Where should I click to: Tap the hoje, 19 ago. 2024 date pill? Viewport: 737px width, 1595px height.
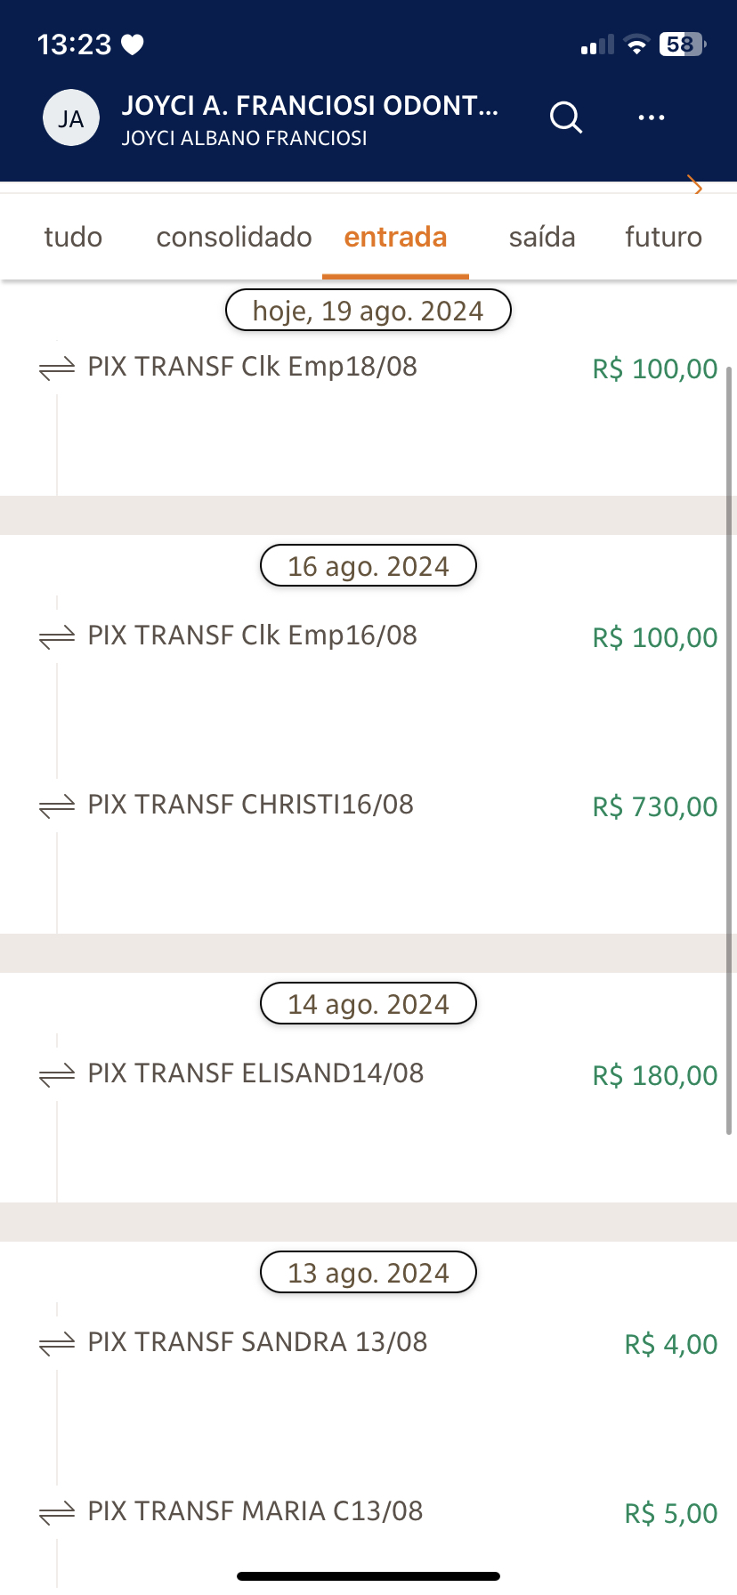click(368, 311)
